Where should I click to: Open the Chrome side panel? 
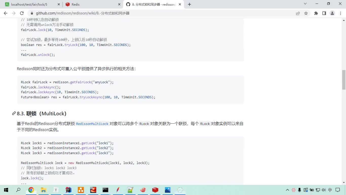324,13
